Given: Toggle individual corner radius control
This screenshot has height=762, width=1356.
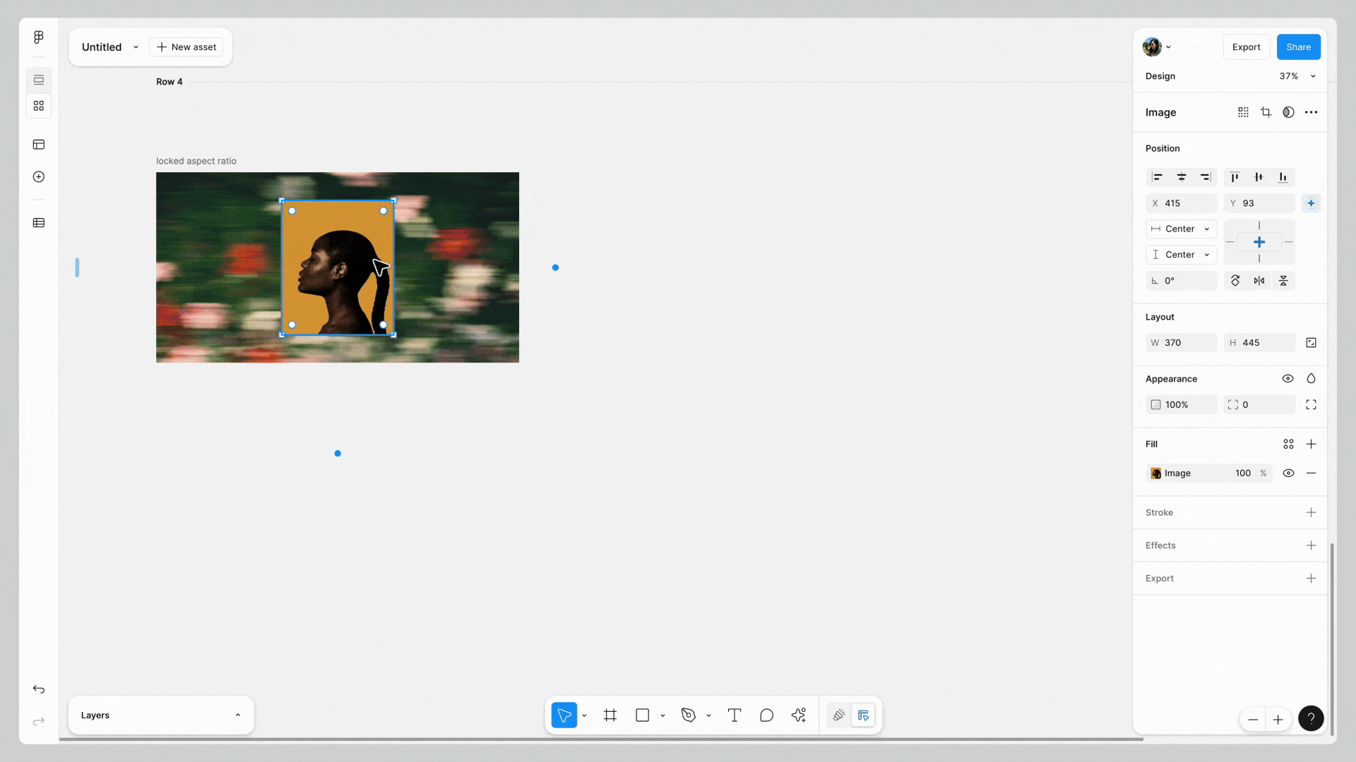Looking at the screenshot, I should coord(1311,405).
